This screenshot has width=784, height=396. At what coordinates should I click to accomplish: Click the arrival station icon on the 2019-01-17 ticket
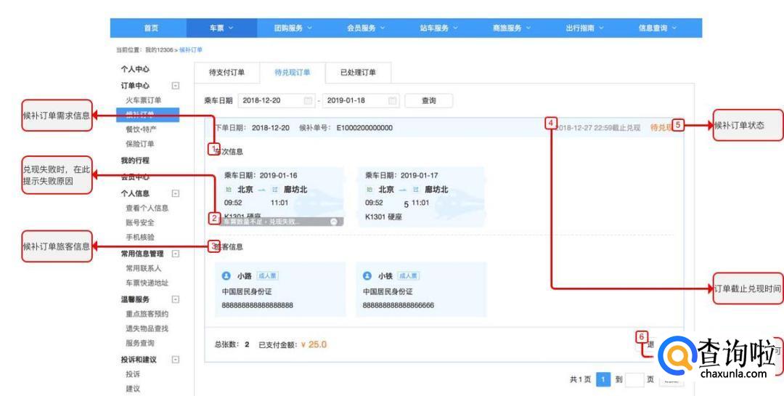pyautogui.click(x=415, y=190)
